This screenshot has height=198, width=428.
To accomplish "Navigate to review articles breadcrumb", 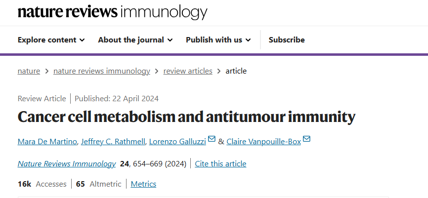I will click(188, 71).
